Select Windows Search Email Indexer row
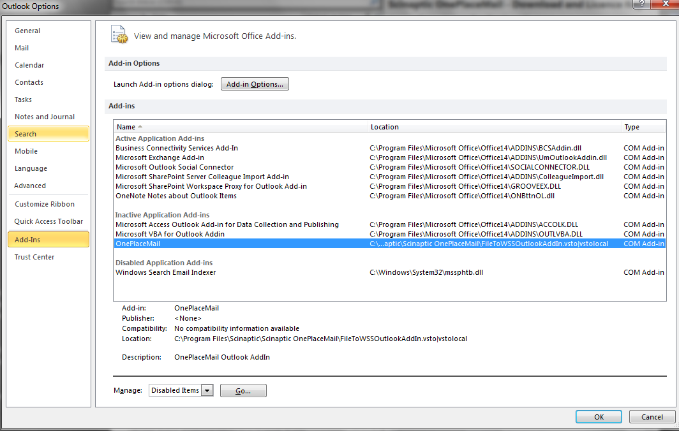The image size is (679, 431). coord(390,273)
